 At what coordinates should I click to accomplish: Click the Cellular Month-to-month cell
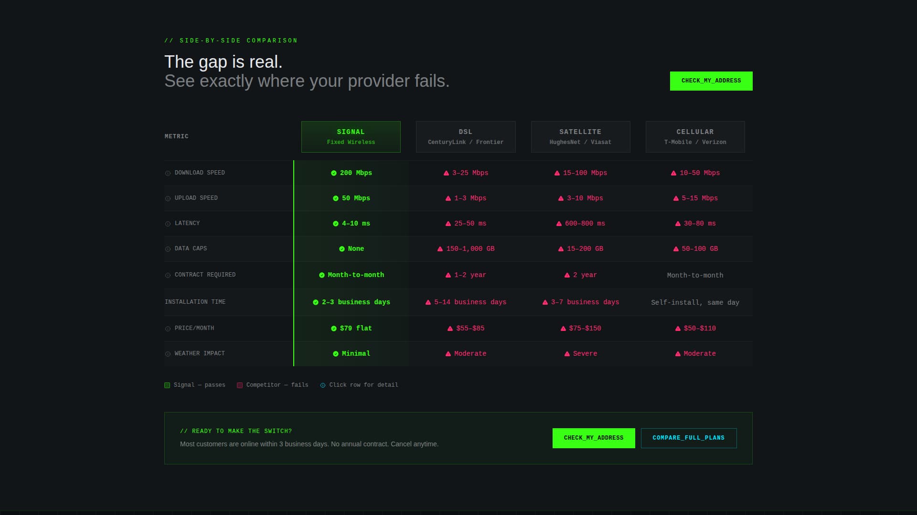(695, 276)
